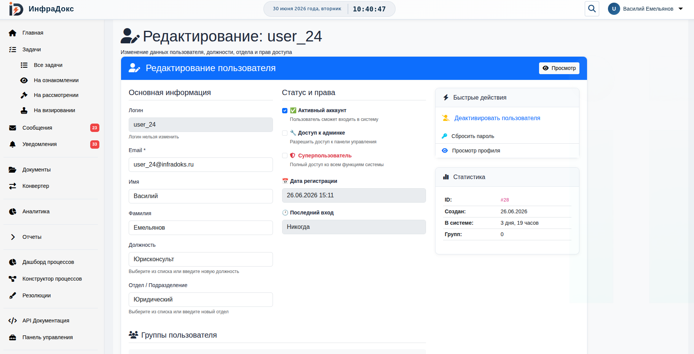Click the 33 notifications badge
The width and height of the screenshot is (694, 354).
[95, 144]
